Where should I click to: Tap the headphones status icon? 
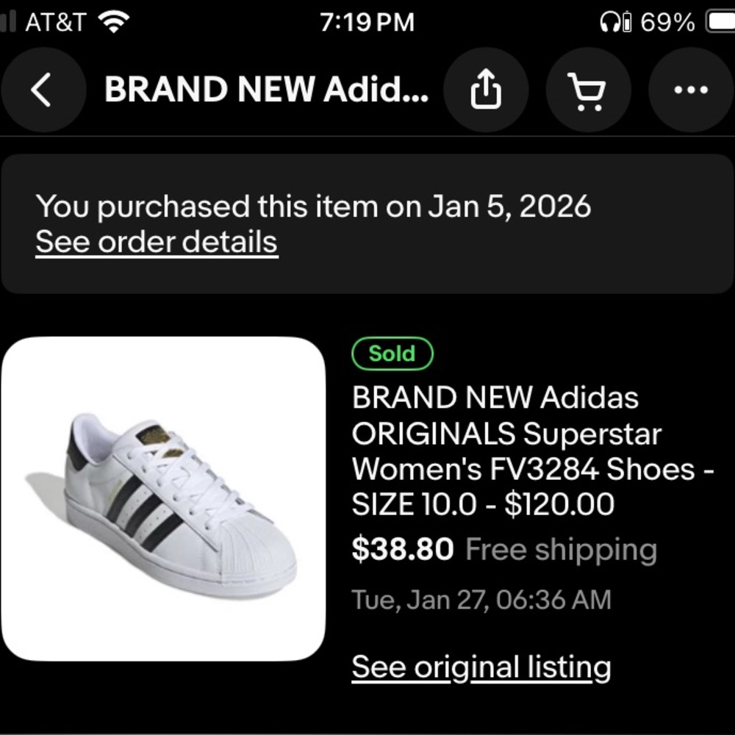pos(612,21)
